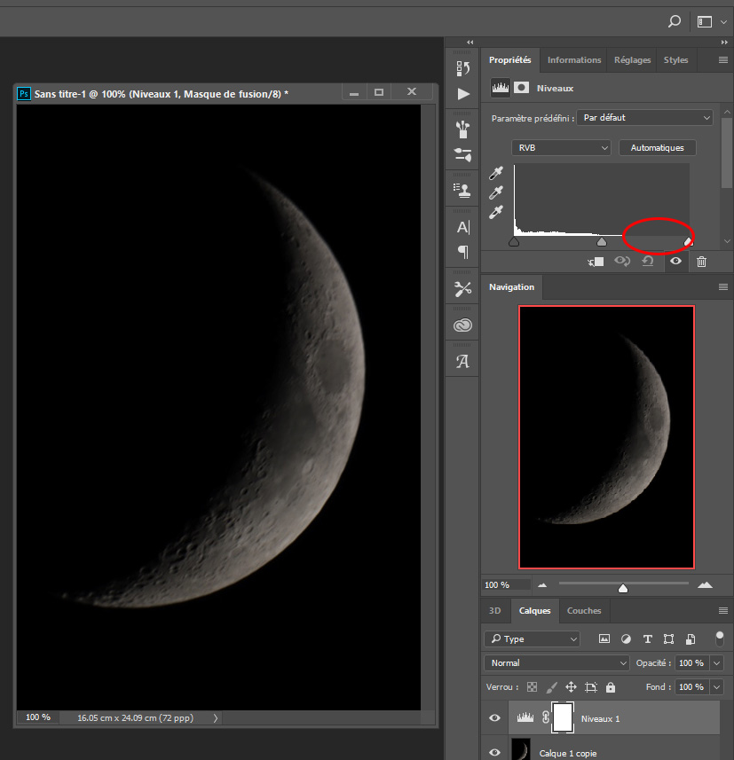Screen dimensions: 734x760
Task: Open the Fond slider dropdown arrow
Action: [x=716, y=686]
